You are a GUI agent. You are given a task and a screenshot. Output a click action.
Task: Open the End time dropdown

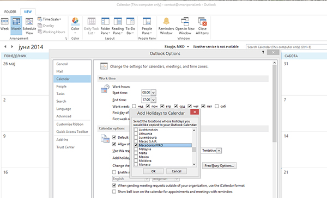[153, 100]
